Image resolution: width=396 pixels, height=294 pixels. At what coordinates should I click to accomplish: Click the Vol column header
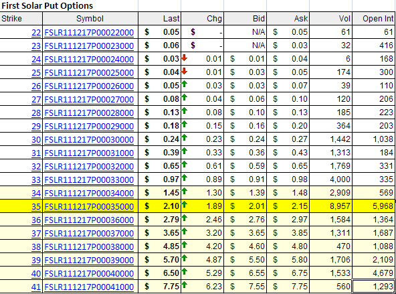point(331,19)
